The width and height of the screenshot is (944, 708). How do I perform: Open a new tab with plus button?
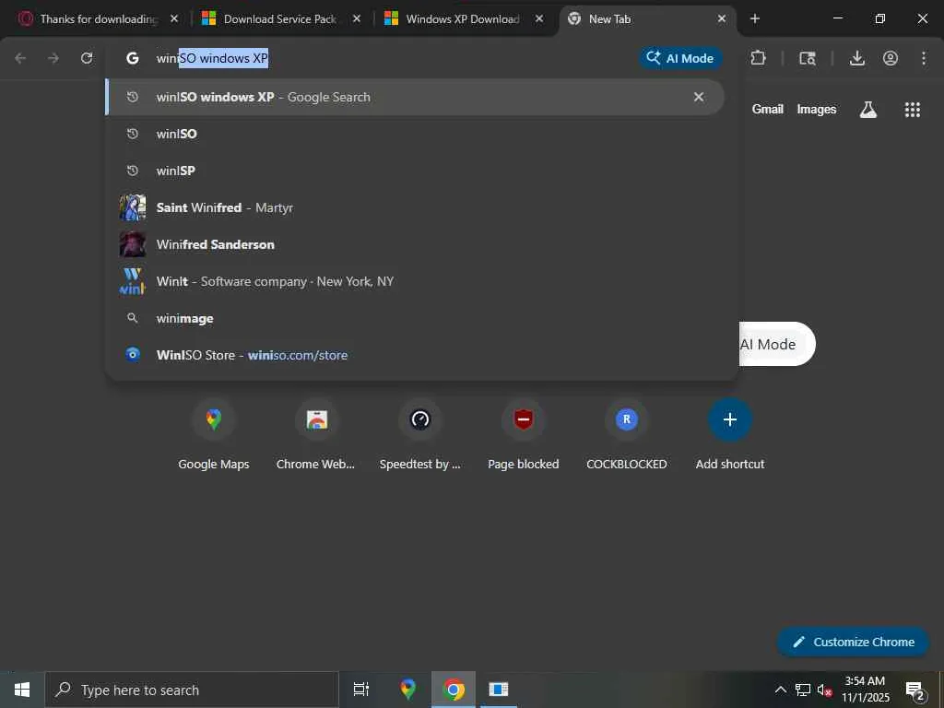tap(755, 18)
